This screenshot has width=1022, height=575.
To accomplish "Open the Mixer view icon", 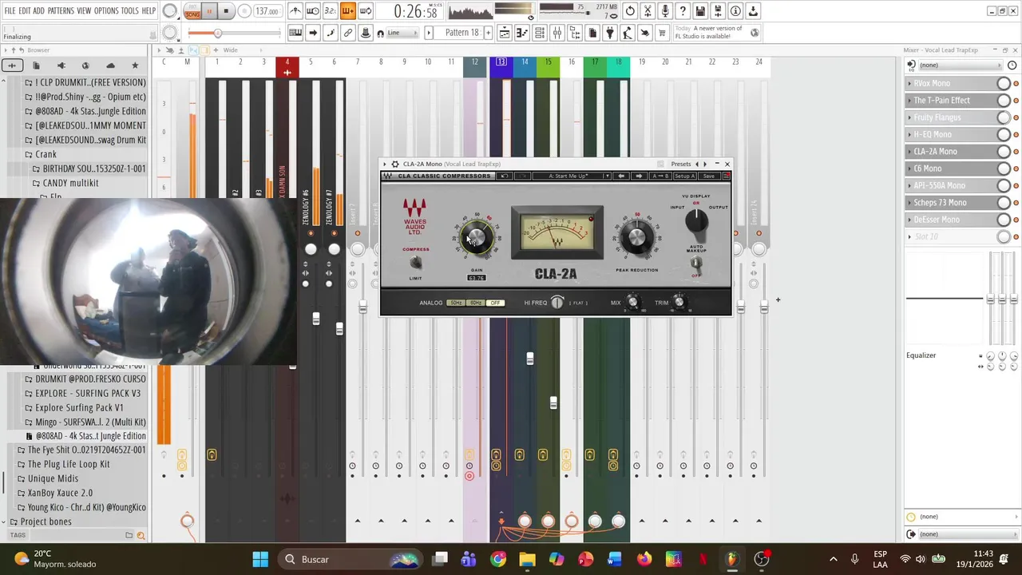I will click(x=557, y=33).
